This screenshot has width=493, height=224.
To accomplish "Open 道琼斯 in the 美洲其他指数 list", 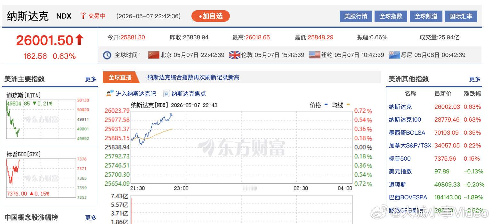I will [x=397, y=184].
